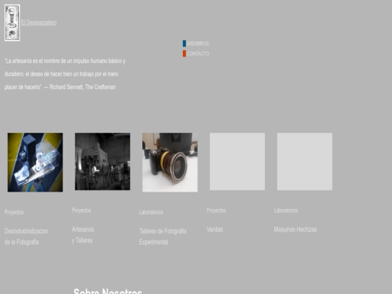
Task: Open the Artesanos y Talleres title
Action: pyautogui.click(x=83, y=235)
